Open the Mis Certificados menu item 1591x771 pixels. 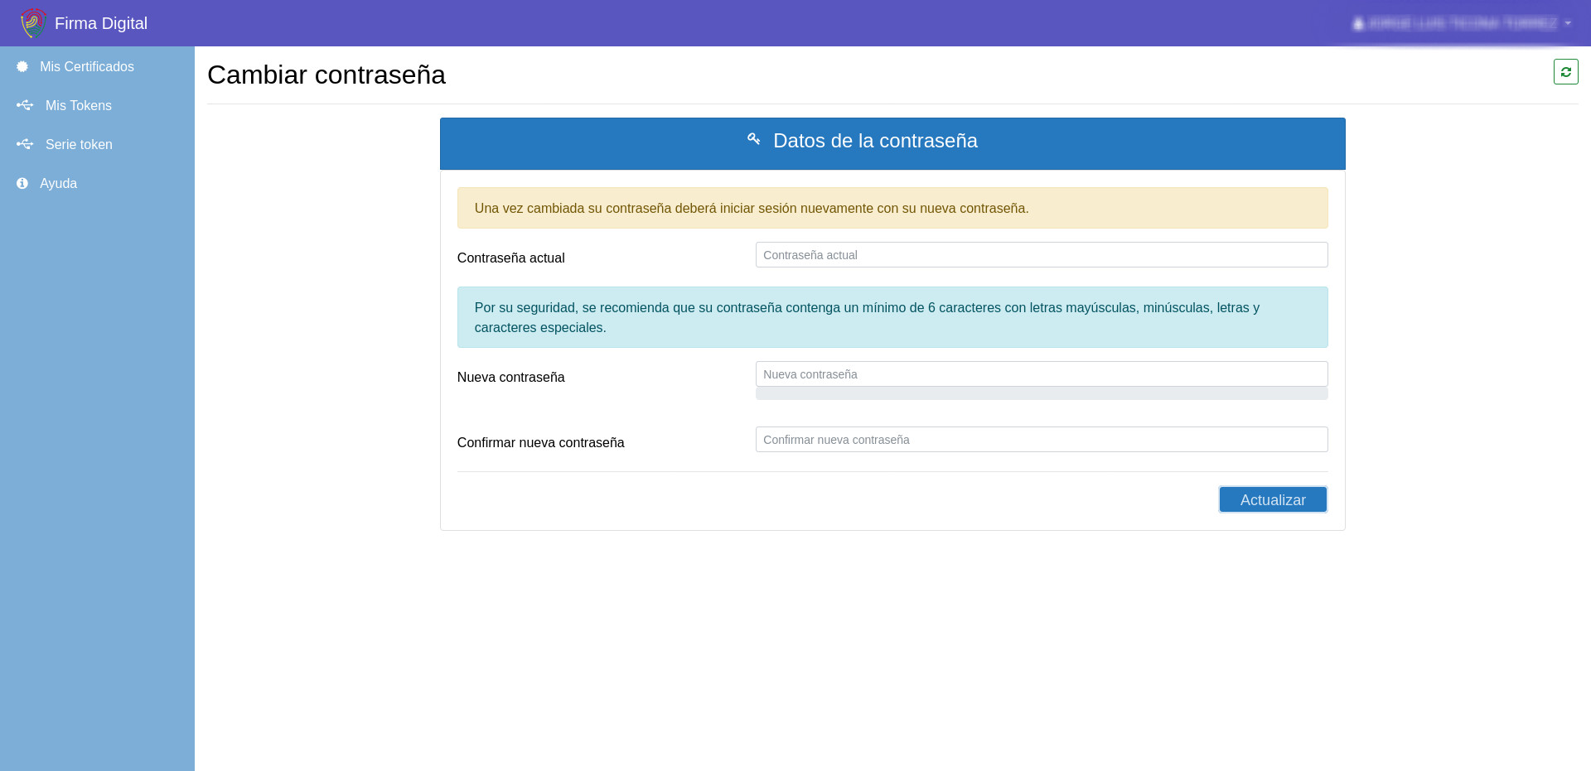pyautogui.click(x=87, y=66)
